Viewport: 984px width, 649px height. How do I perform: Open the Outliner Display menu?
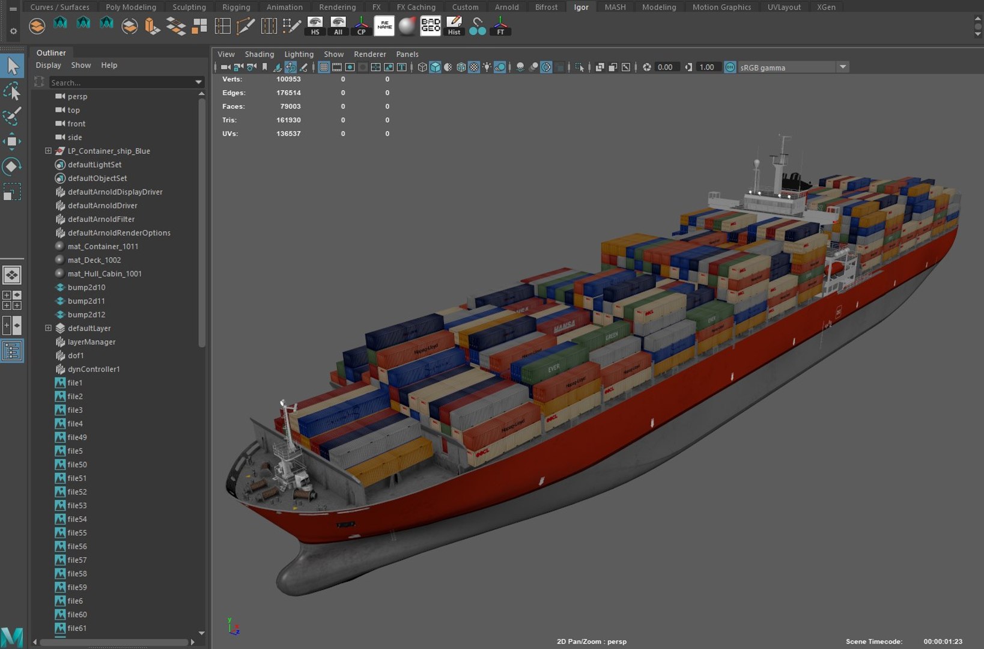point(49,65)
